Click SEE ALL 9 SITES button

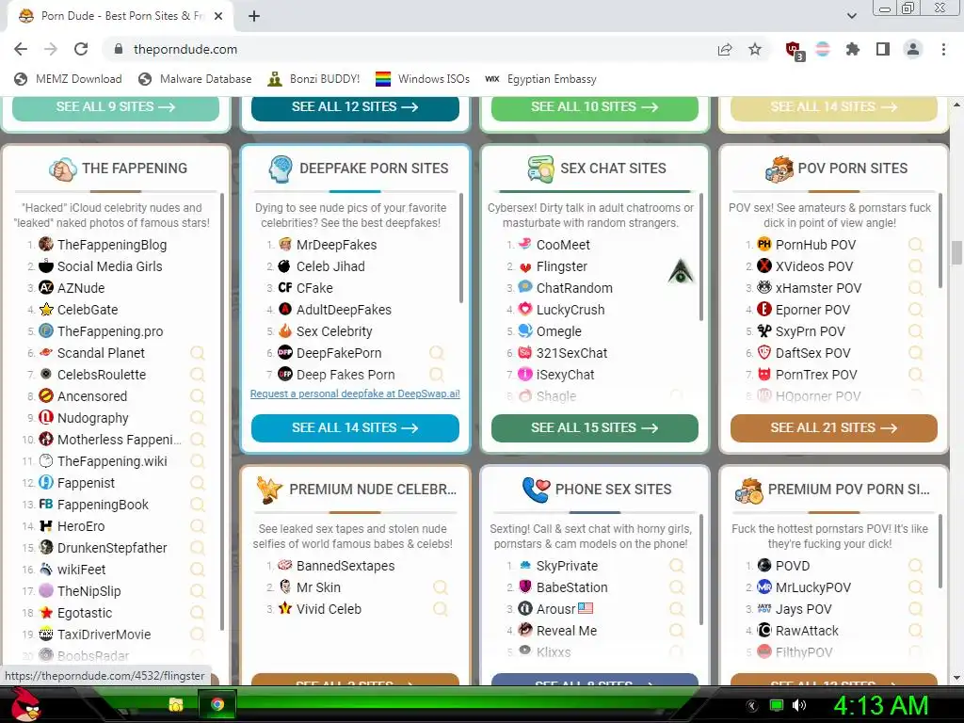pyautogui.click(x=116, y=107)
